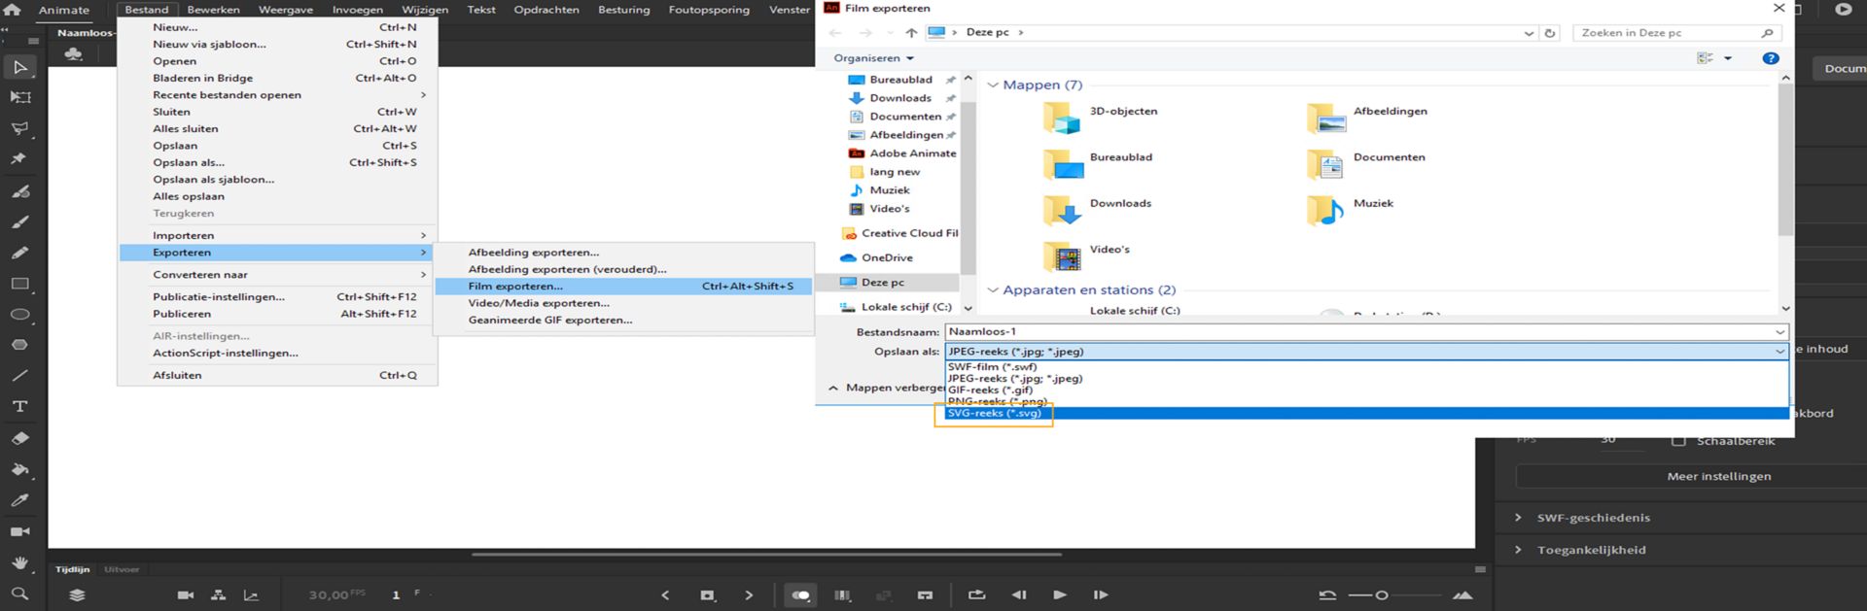Screen dimensions: 1867x611
Task: Select the Text tool
Action: point(19,407)
